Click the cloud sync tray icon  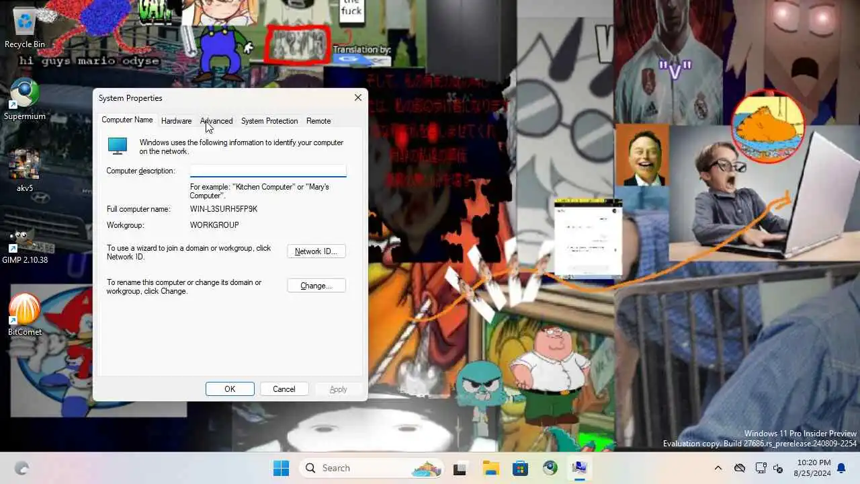coord(740,469)
